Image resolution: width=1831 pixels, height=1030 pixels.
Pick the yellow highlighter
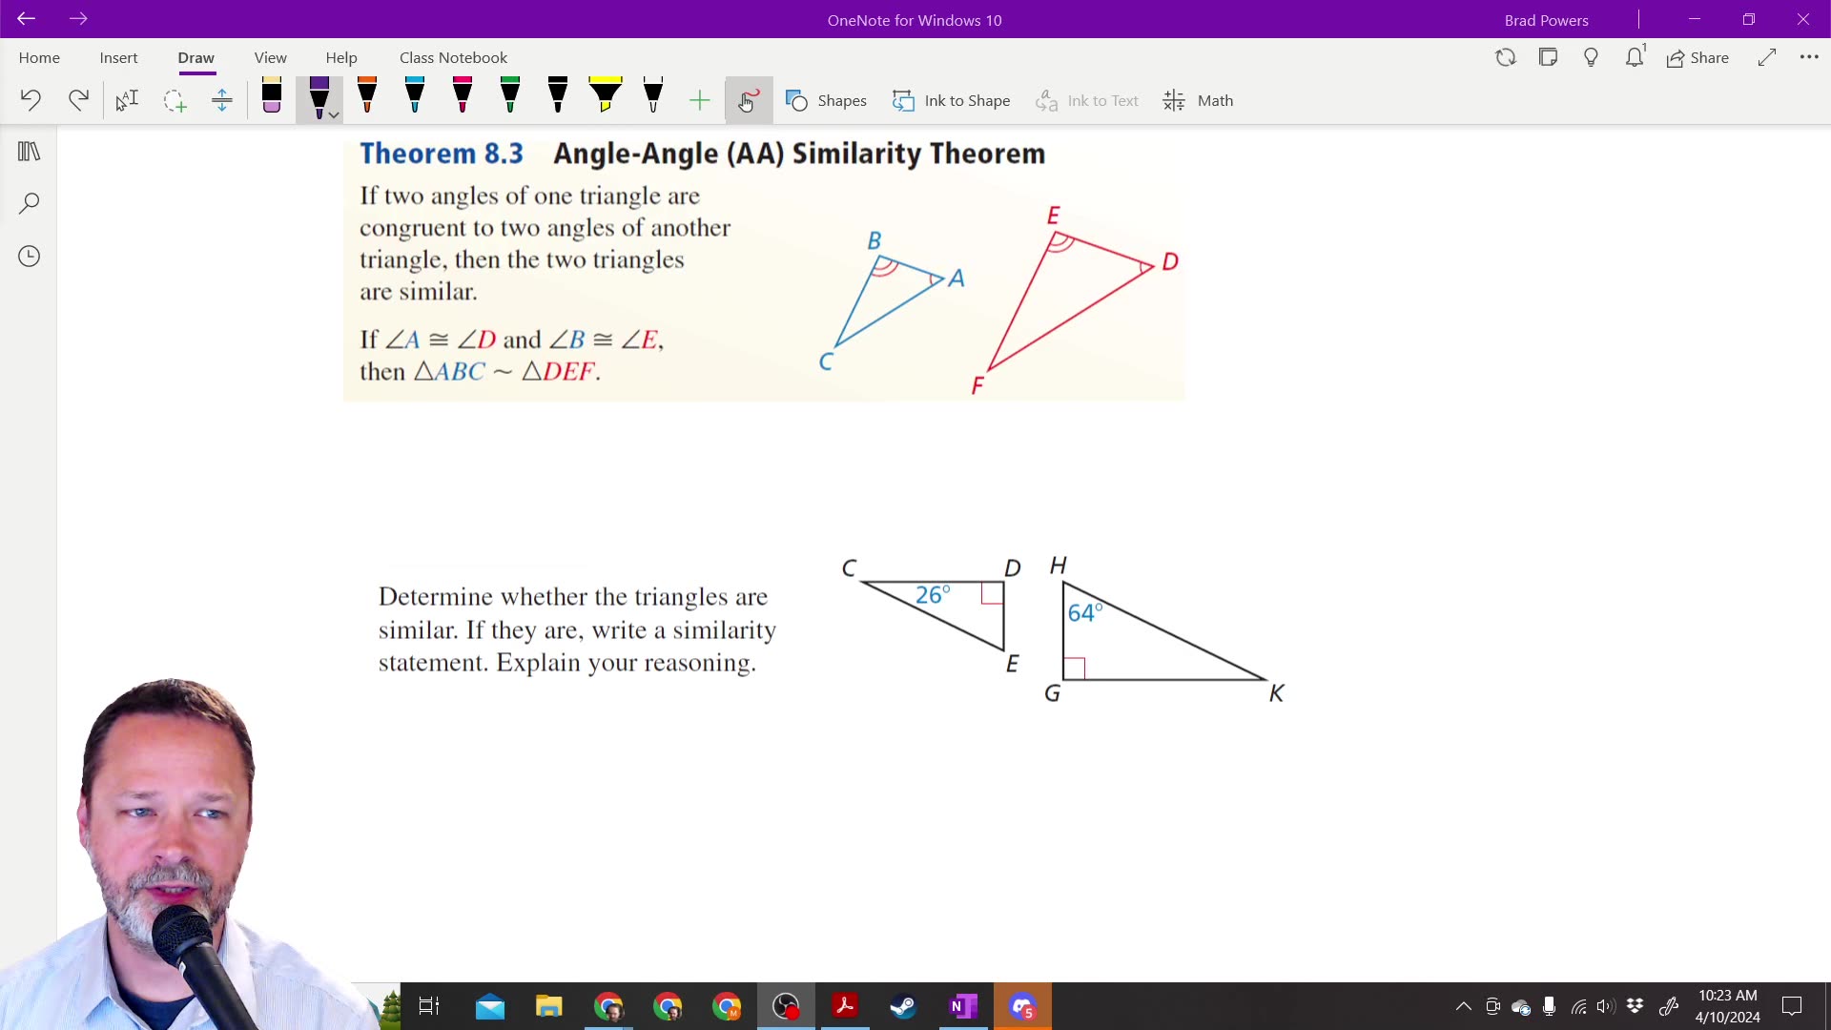(x=605, y=99)
